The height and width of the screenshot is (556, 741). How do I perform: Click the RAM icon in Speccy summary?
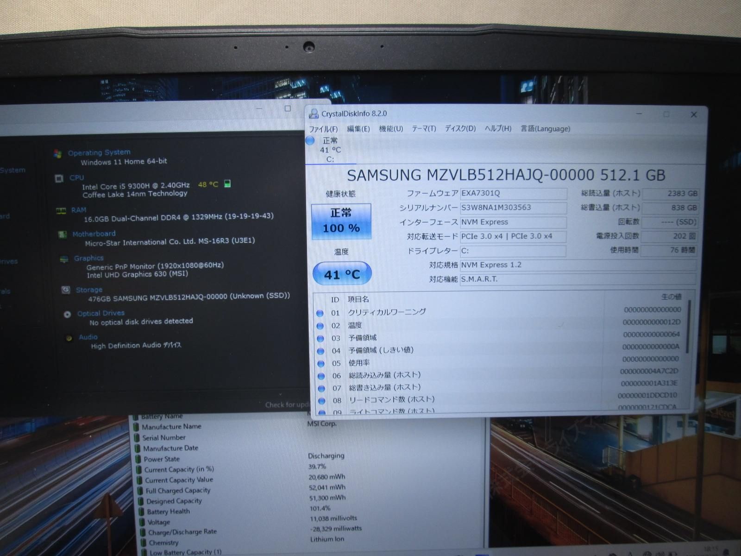[x=61, y=211]
